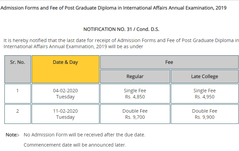Click the Fee header cell
Image resolution: width=239 pixels, height=151 pixels.
[169, 62]
